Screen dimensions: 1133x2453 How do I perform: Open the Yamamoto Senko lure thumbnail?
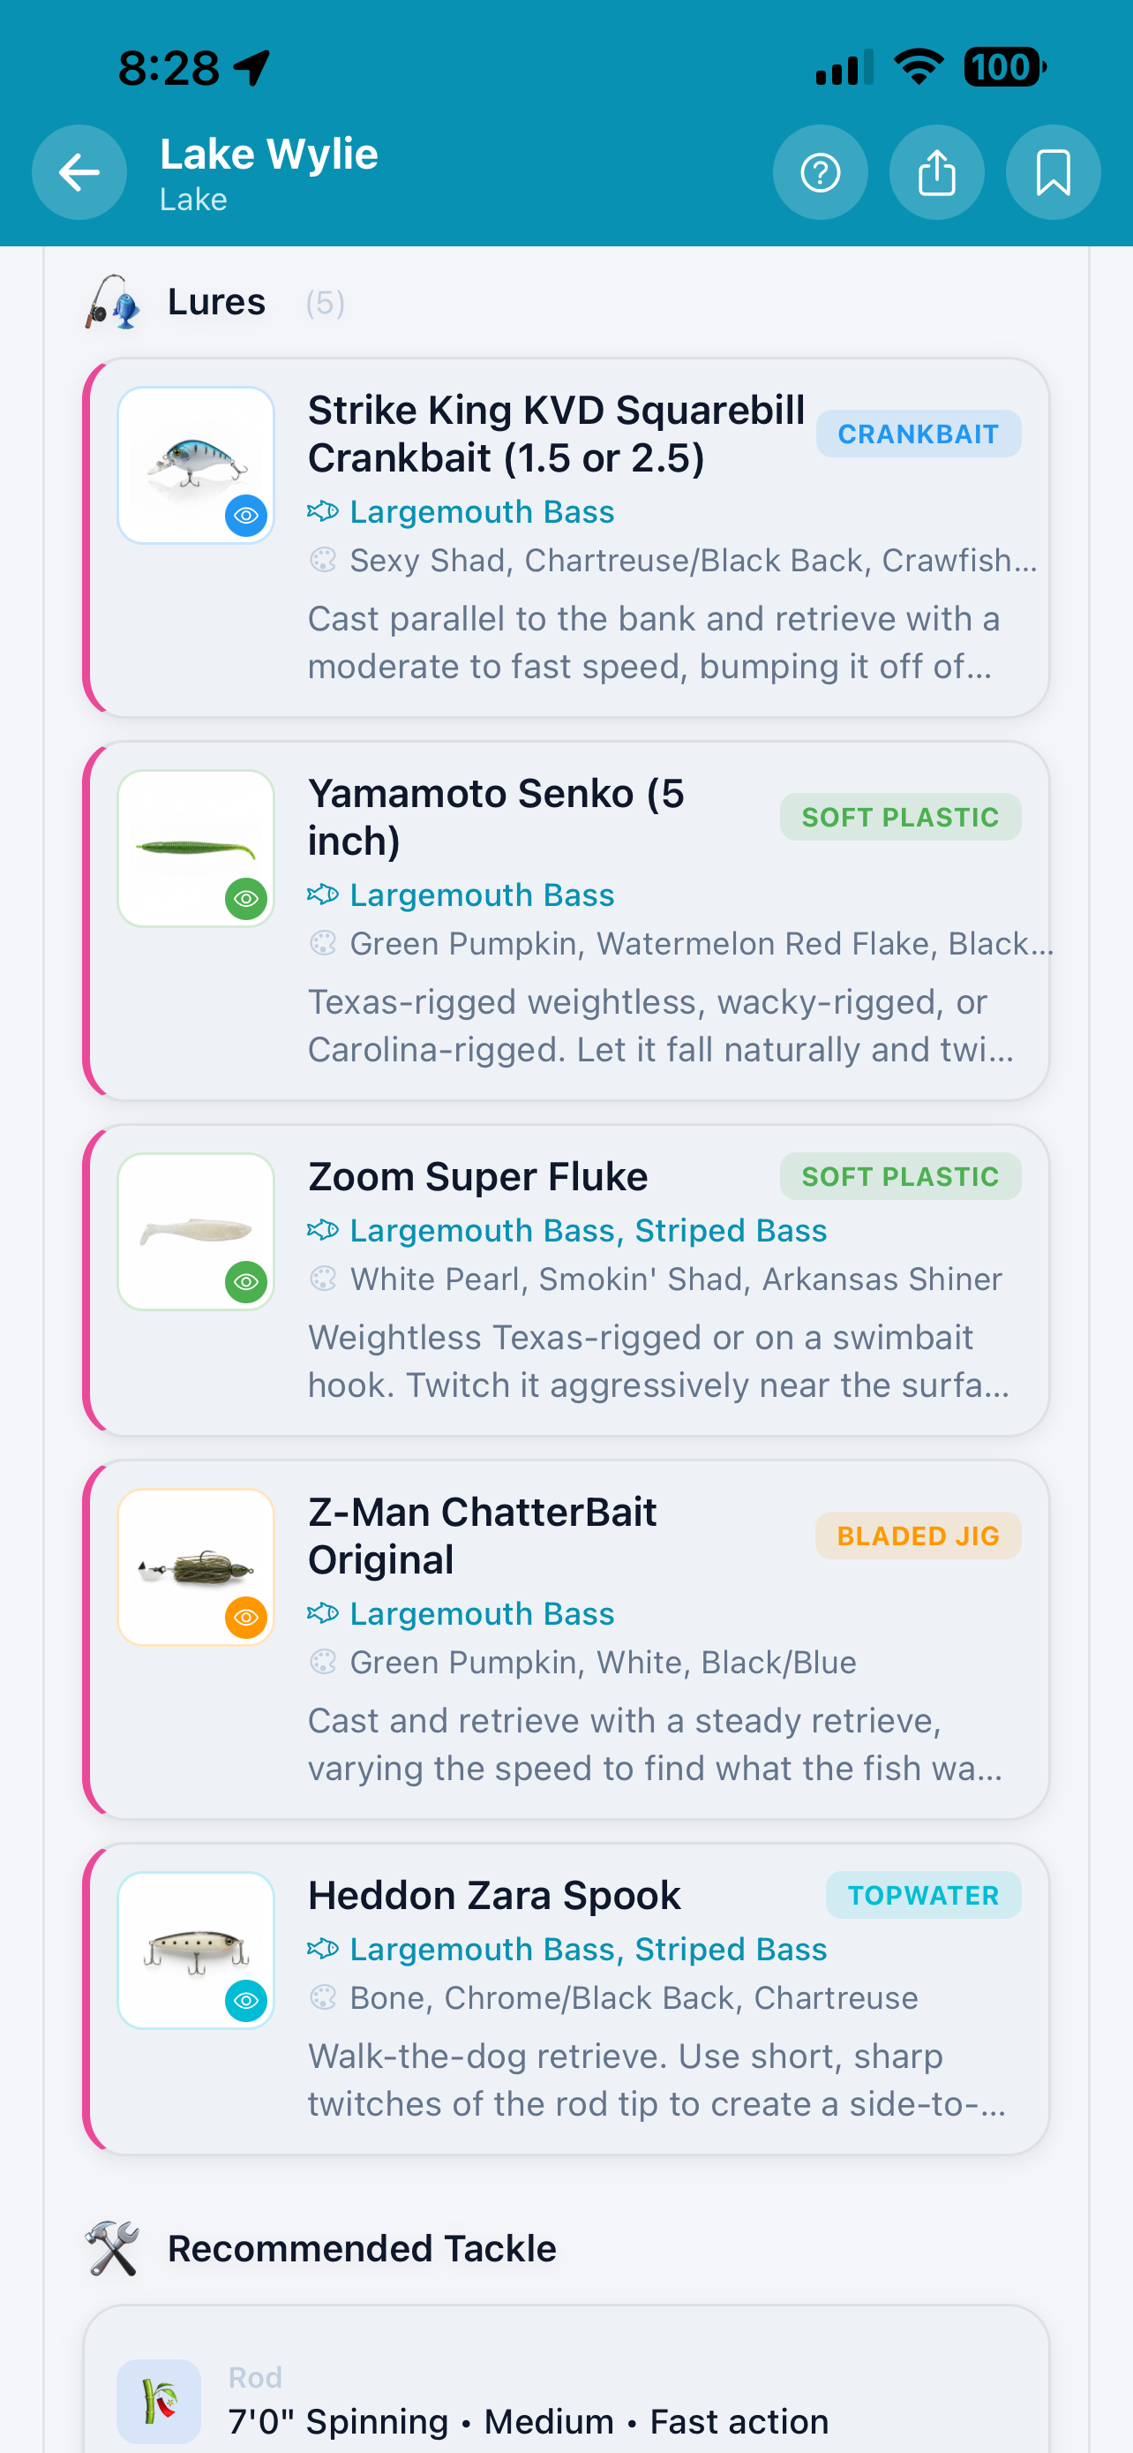[195, 848]
